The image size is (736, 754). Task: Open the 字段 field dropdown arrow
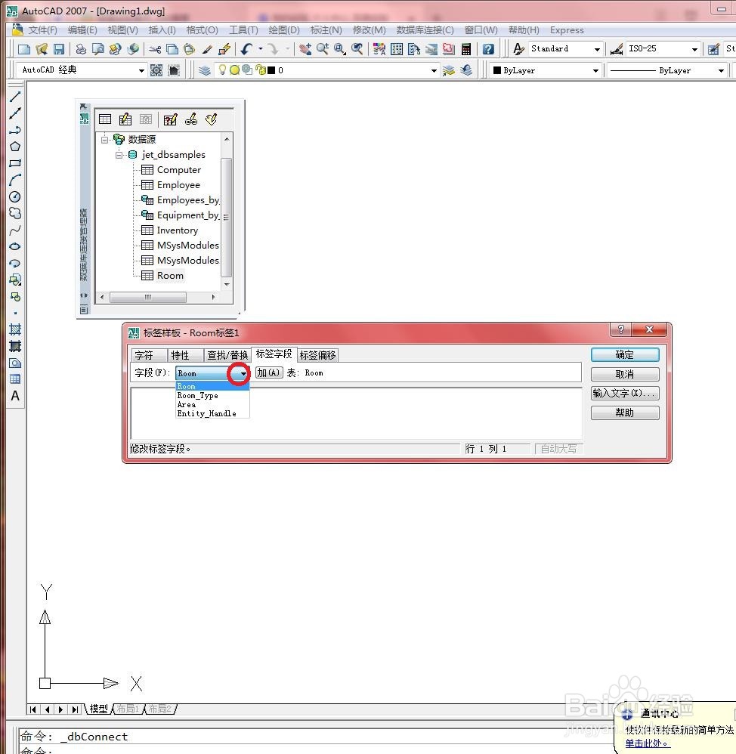point(243,373)
